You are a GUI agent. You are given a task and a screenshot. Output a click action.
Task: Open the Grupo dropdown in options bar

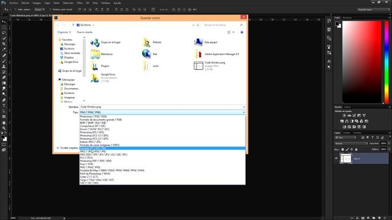tap(39, 10)
